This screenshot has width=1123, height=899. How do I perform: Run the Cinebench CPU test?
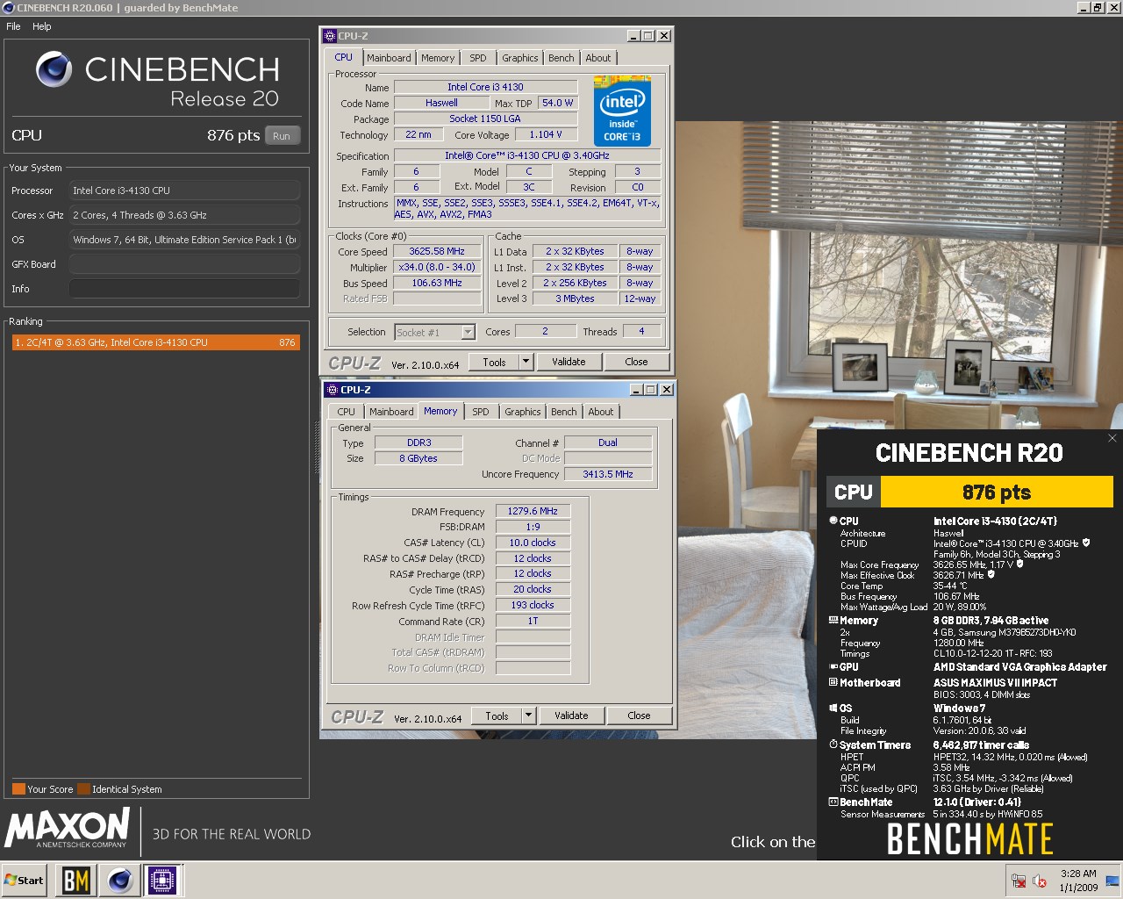click(x=282, y=136)
